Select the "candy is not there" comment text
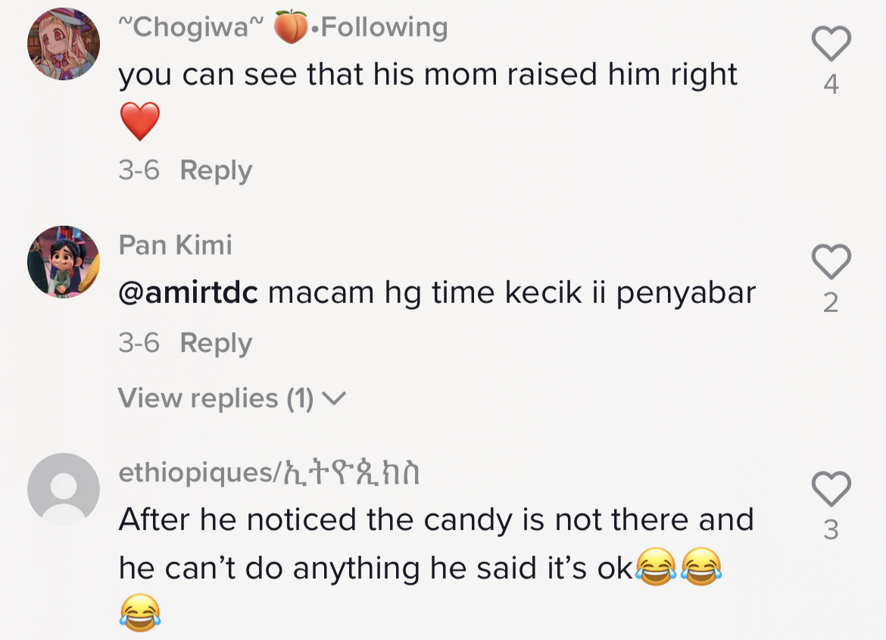The height and width of the screenshot is (640, 886). click(435, 520)
